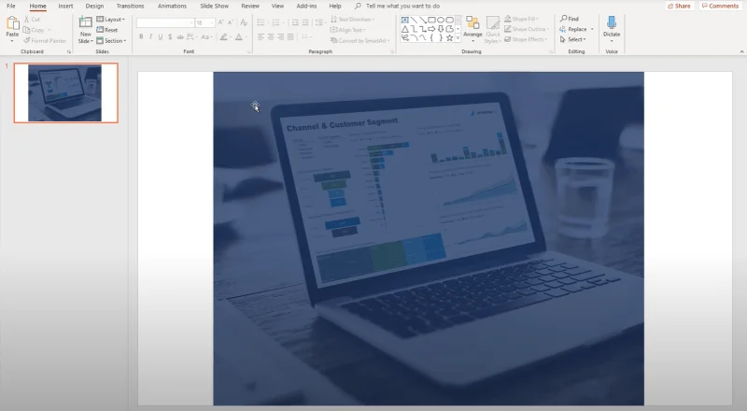Open Line Spacing dropdown
Image resolution: width=747 pixels, height=411 pixels.
(321, 22)
